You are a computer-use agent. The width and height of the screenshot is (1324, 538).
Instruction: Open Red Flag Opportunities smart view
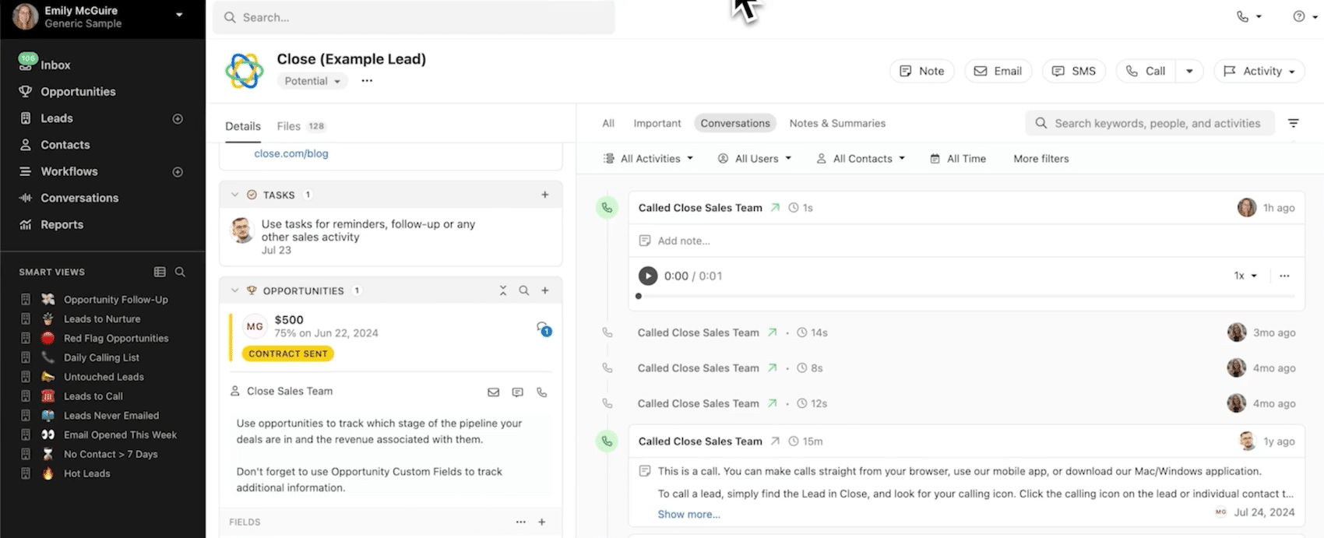(x=116, y=339)
